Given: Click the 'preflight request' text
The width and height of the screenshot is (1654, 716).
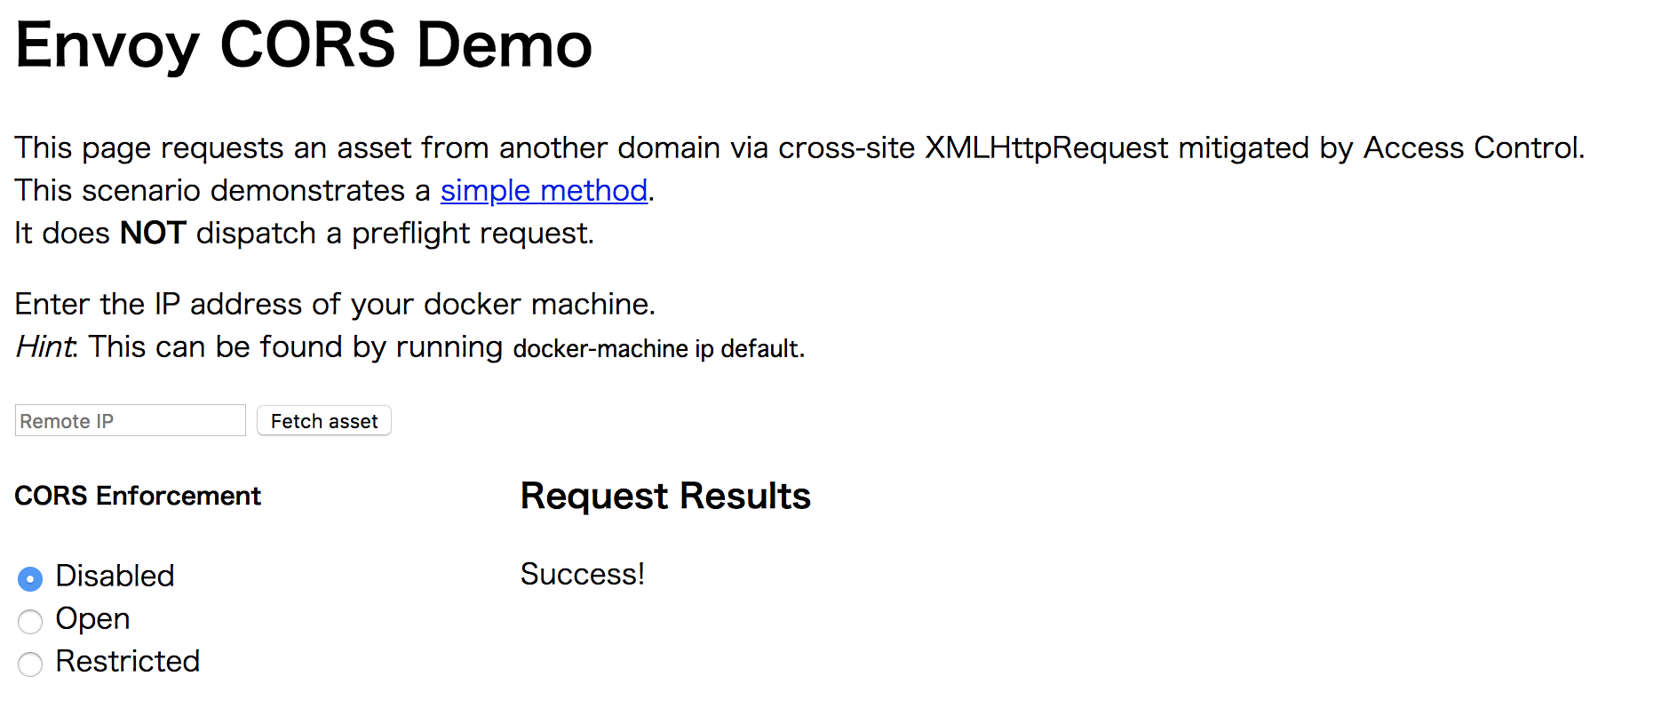Looking at the screenshot, I should pyautogui.click(x=471, y=234).
